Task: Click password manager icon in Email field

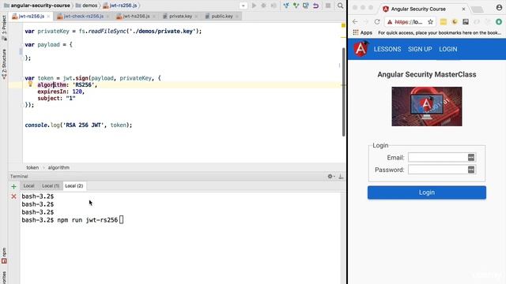Action: pyautogui.click(x=471, y=157)
